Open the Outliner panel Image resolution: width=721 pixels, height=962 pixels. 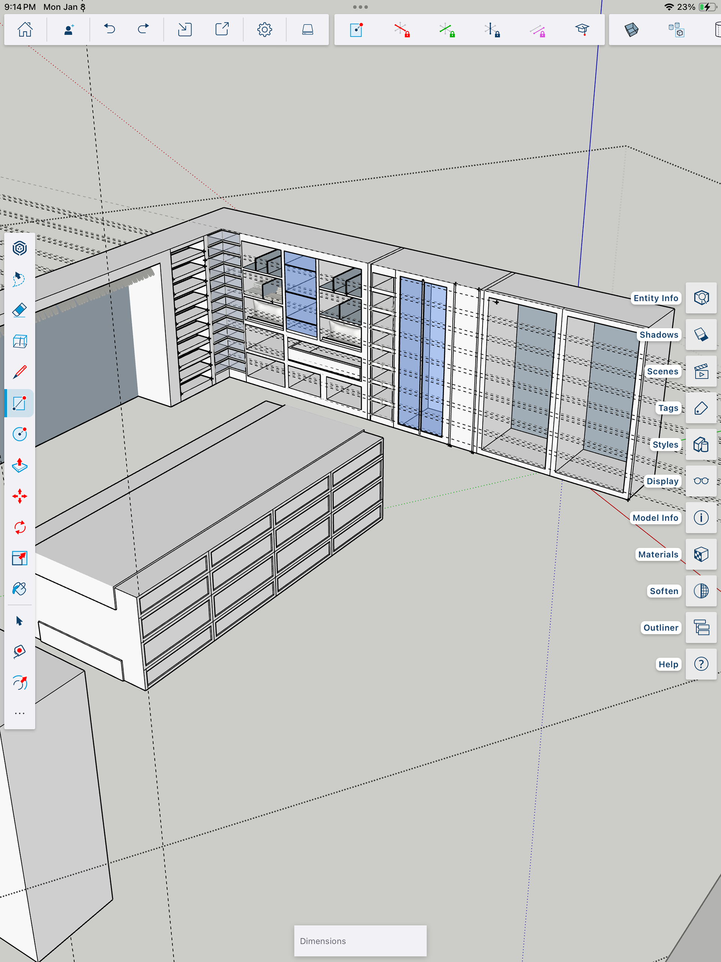point(701,628)
